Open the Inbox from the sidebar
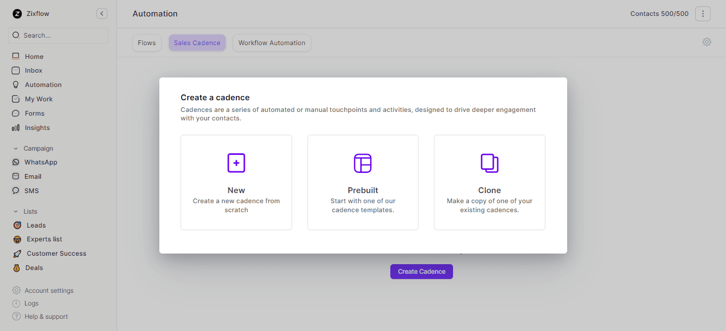Image resolution: width=726 pixels, height=331 pixels. click(33, 71)
